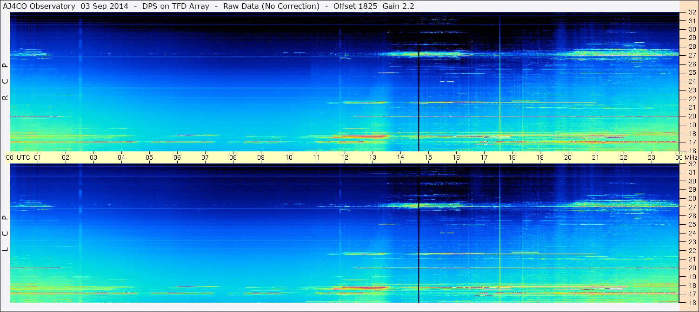Click the '13' UTC hour label

tap(373, 158)
